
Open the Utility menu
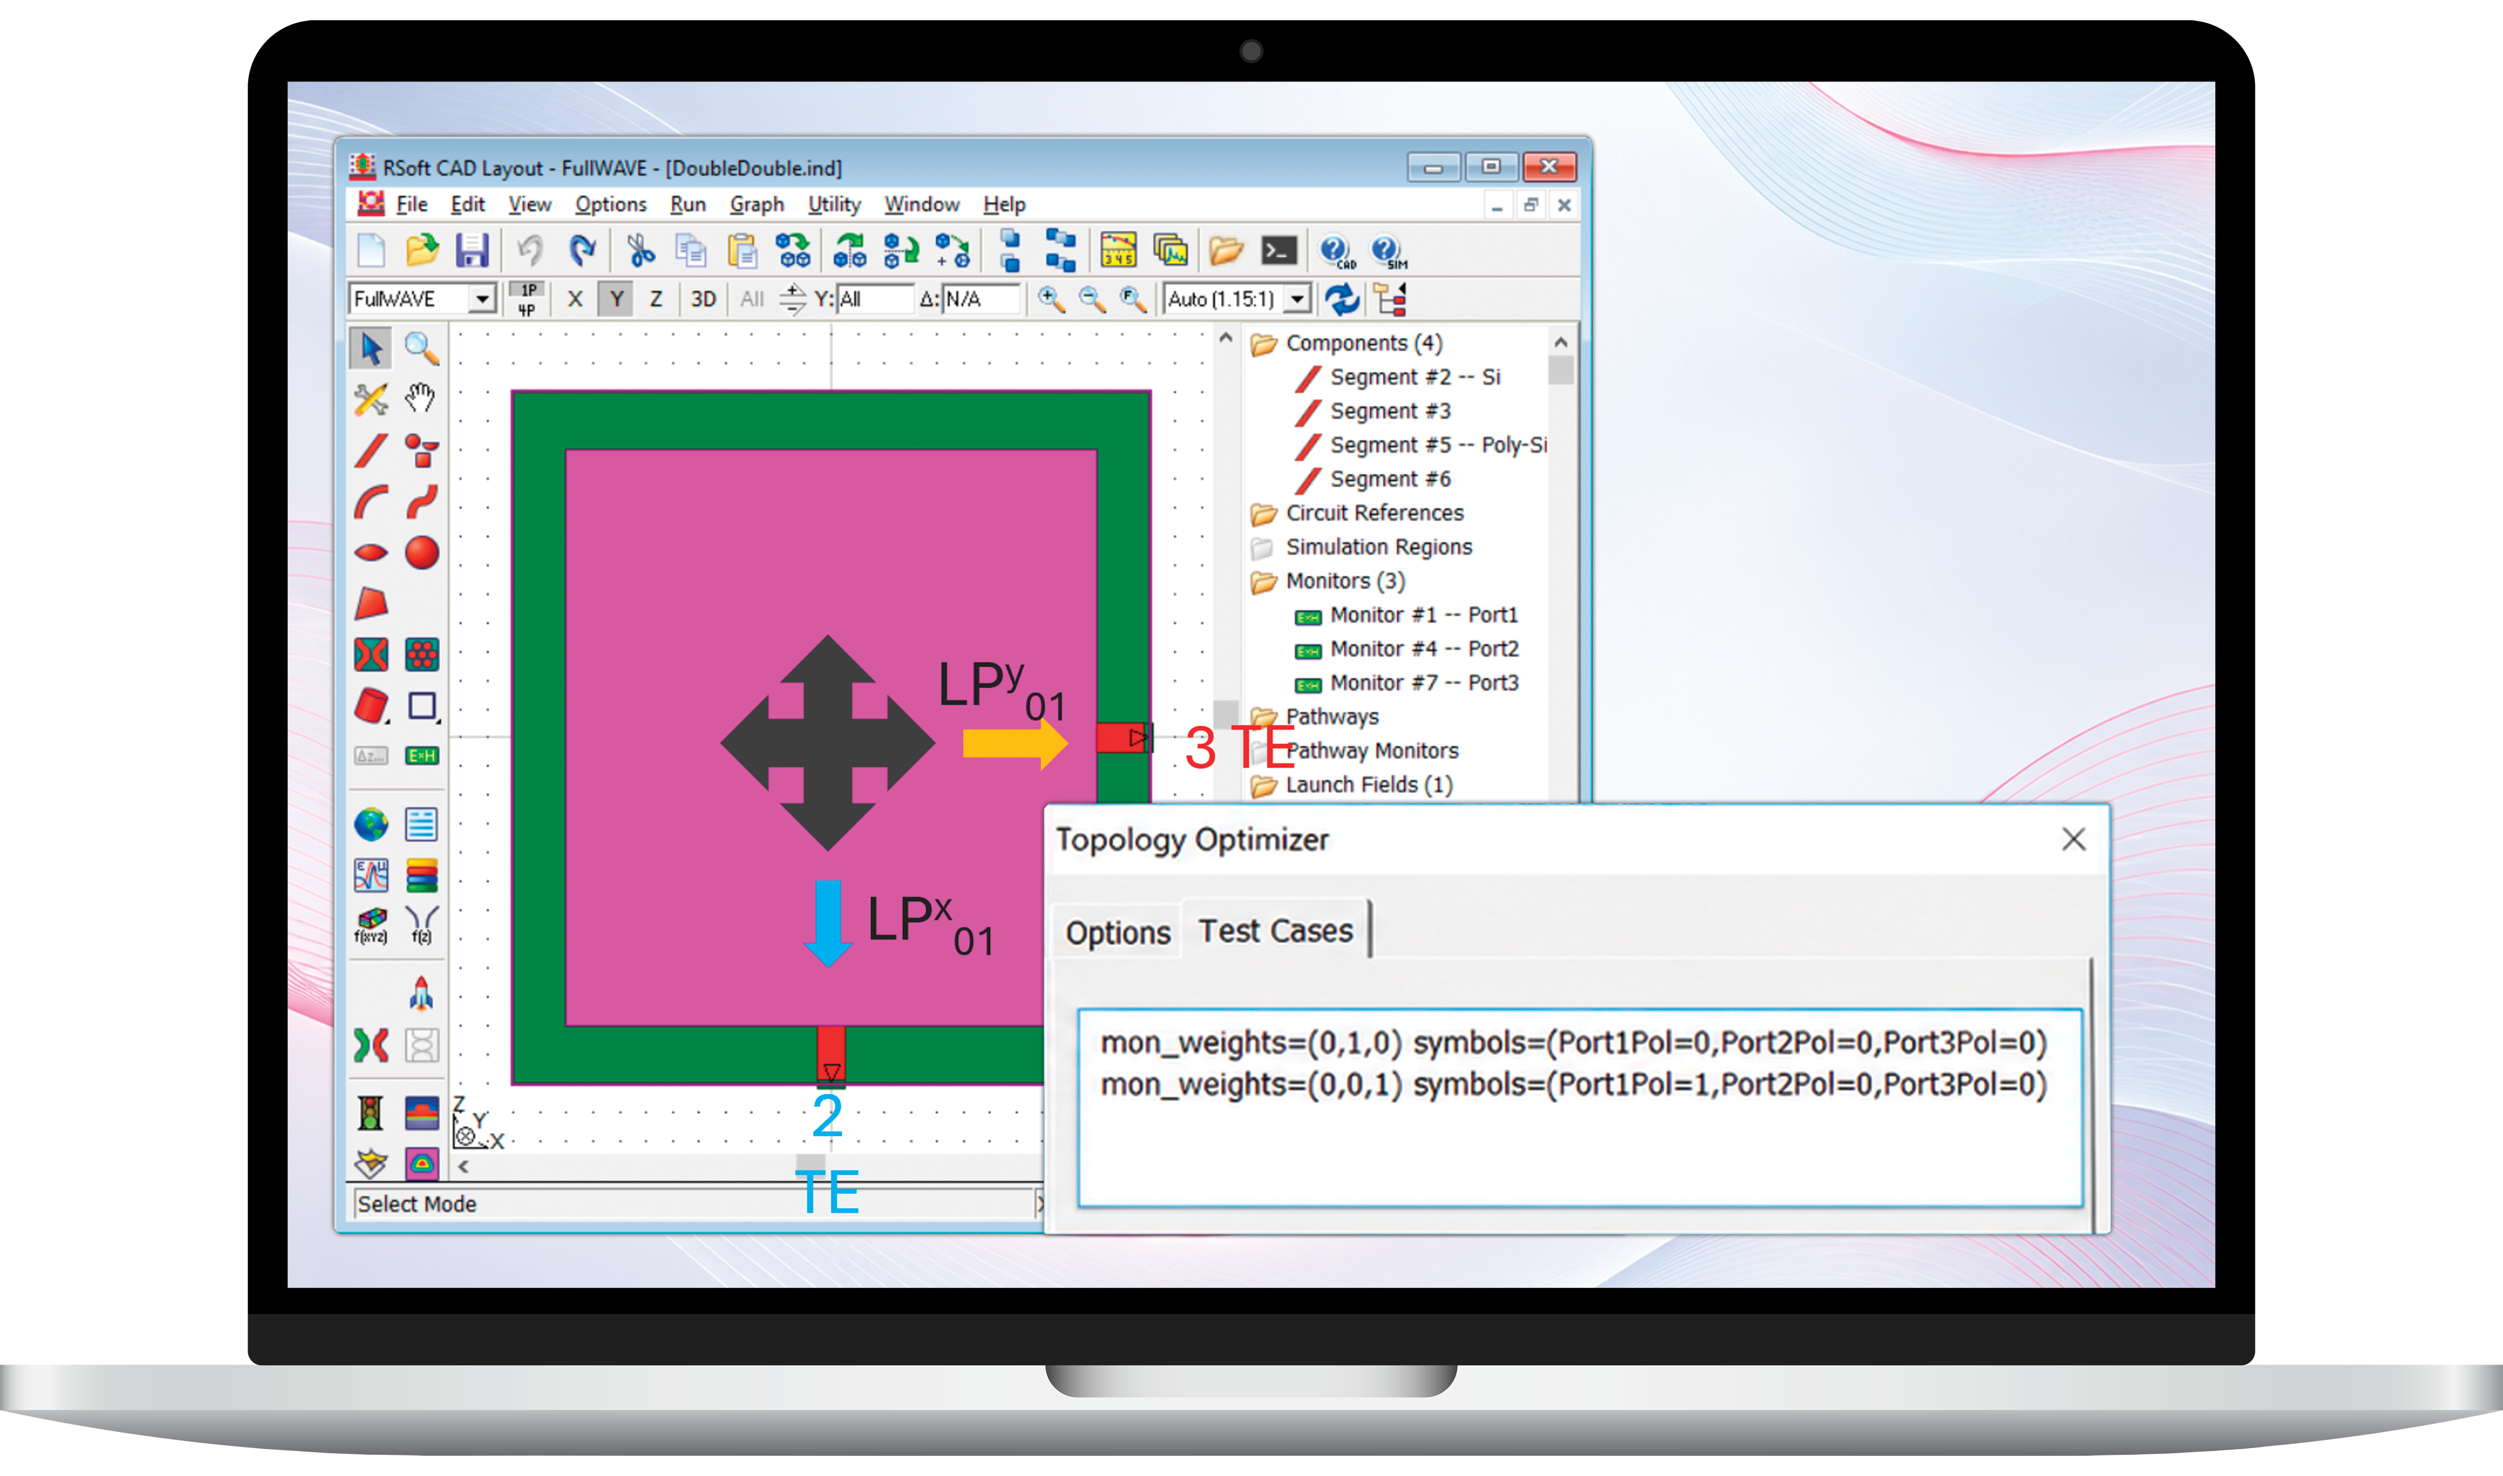click(834, 205)
